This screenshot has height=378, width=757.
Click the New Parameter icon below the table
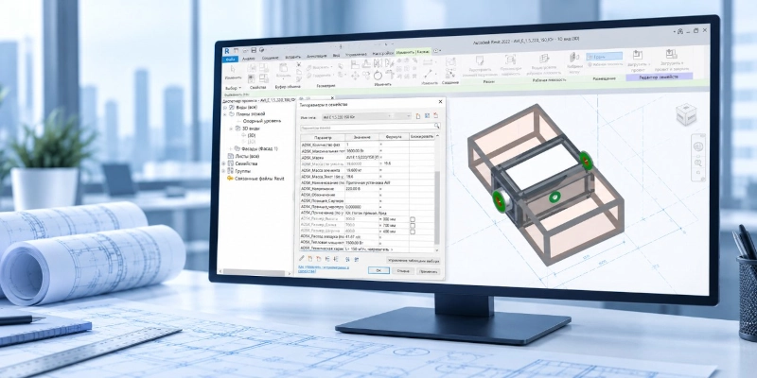[310, 259]
